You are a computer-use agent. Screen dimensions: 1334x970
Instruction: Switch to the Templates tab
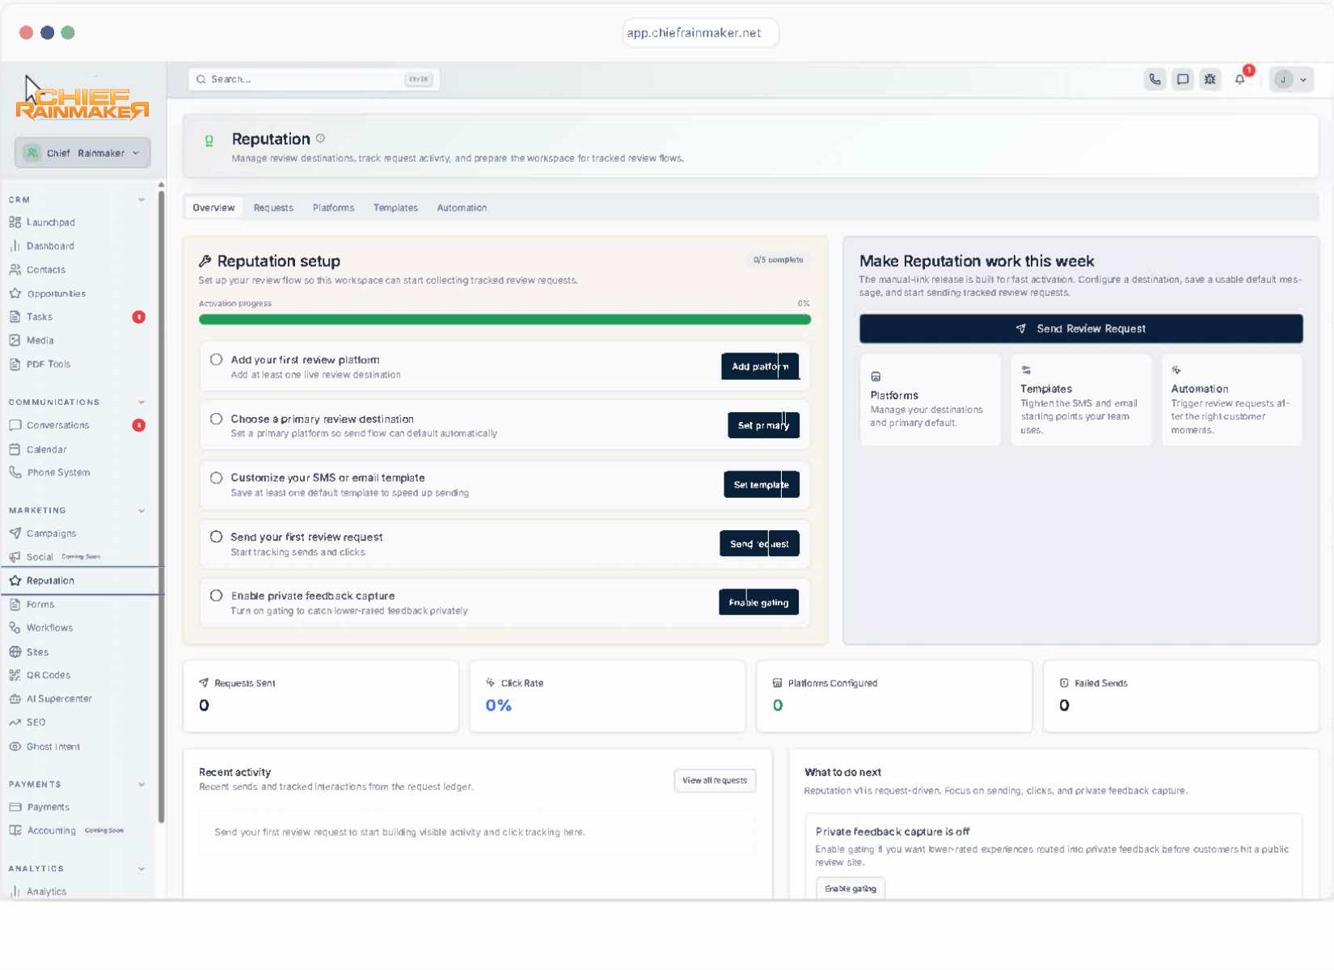[x=395, y=208]
